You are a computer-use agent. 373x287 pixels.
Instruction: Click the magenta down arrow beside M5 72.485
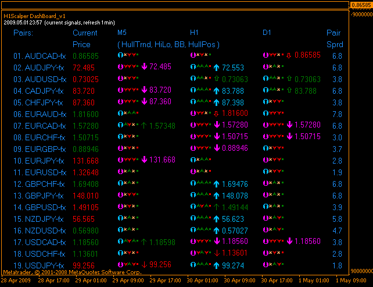[145, 66]
